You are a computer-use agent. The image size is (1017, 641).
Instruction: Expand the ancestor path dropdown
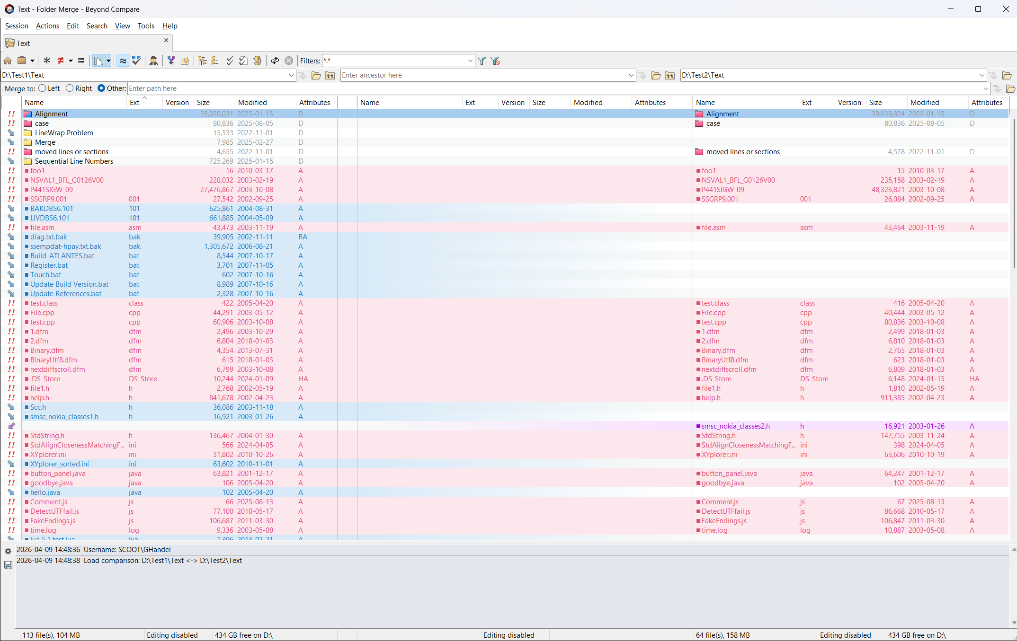(631, 75)
